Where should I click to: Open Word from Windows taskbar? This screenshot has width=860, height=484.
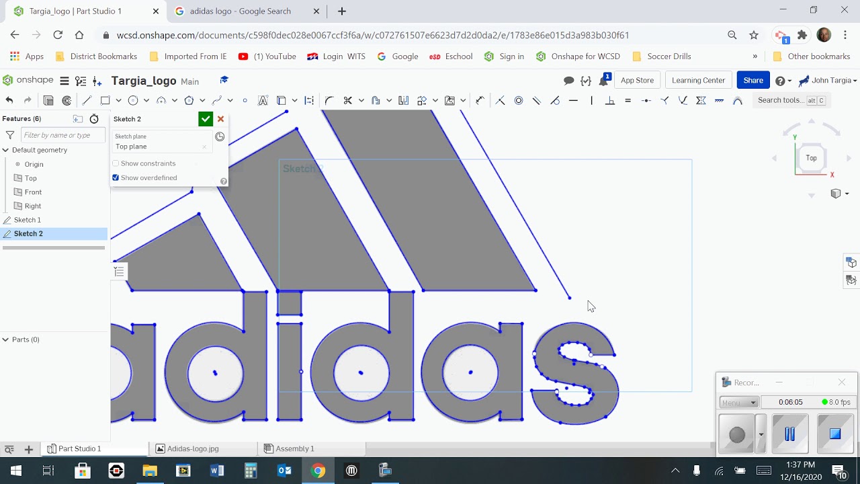pyautogui.click(x=217, y=471)
